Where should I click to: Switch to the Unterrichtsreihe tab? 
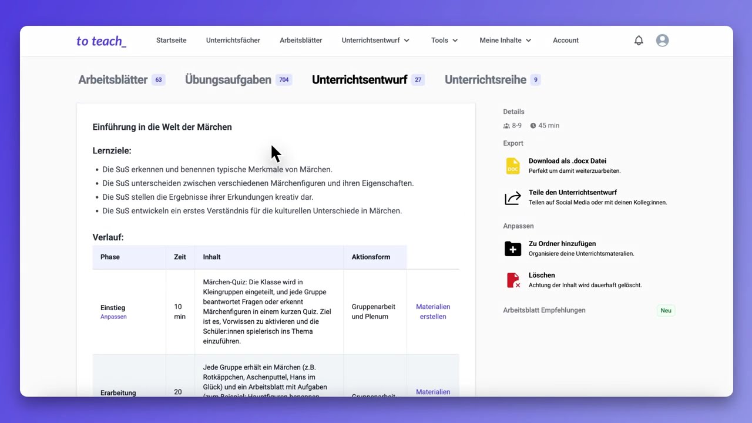pyautogui.click(x=485, y=80)
